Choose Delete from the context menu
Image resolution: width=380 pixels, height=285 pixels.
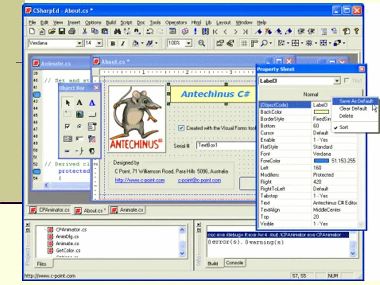point(346,116)
